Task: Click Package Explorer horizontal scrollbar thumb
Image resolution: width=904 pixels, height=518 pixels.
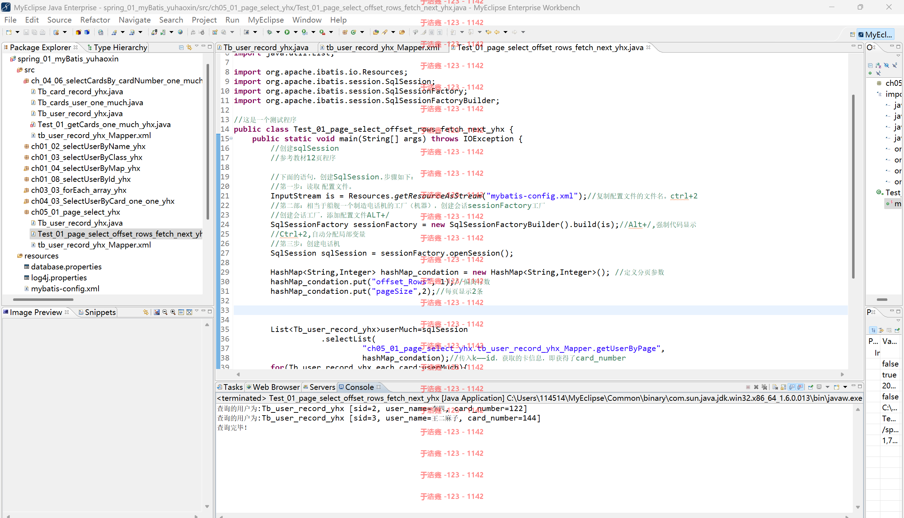Action: [43, 299]
